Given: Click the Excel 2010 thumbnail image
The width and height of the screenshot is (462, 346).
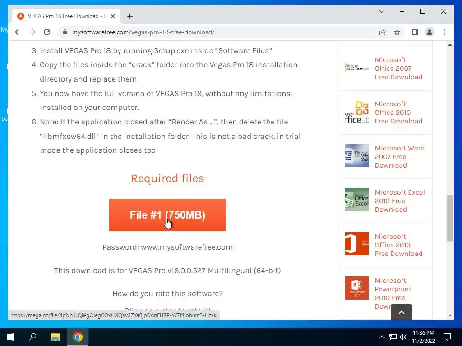Looking at the screenshot, I should pos(356,200).
